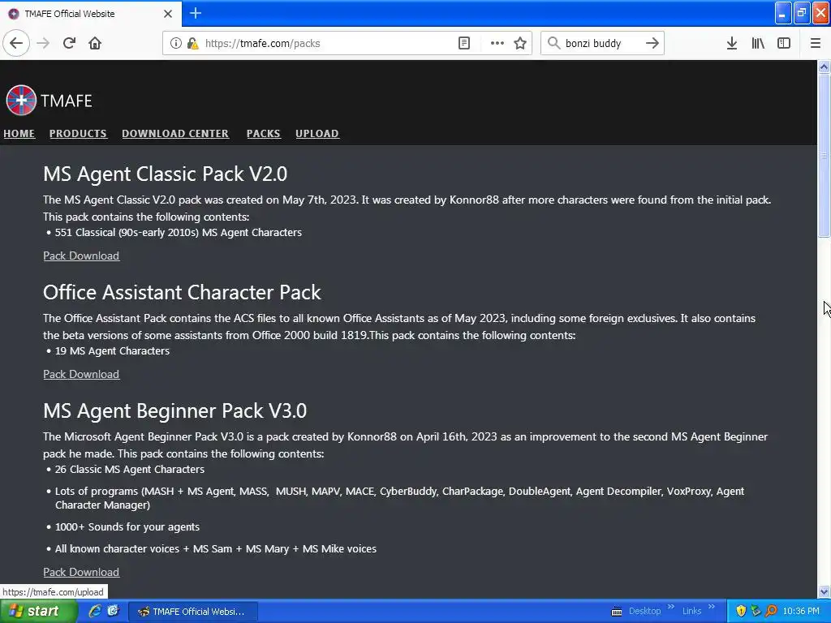Click the 1000+ Sounds for your agents bullet
The height and width of the screenshot is (623, 831).
click(127, 527)
